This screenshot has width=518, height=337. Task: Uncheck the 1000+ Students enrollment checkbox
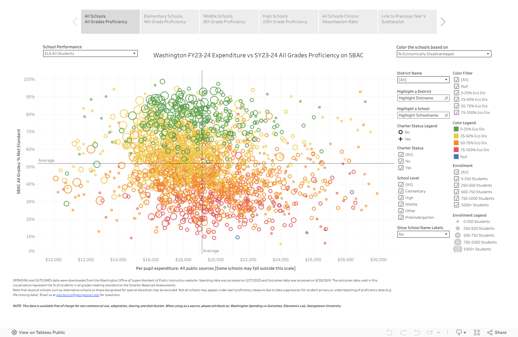pyautogui.click(x=457, y=205)
